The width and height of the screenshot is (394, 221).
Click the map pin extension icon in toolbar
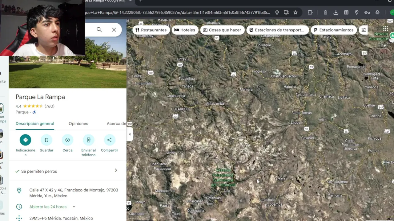(357, 13)
